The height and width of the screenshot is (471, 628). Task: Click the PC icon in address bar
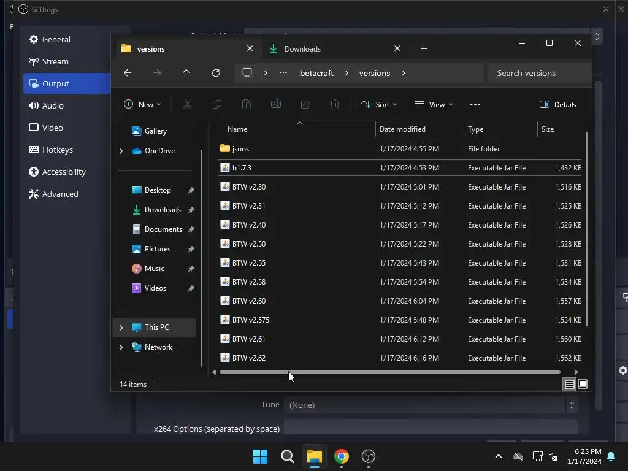pyautogui.click(x=247, y=73)
